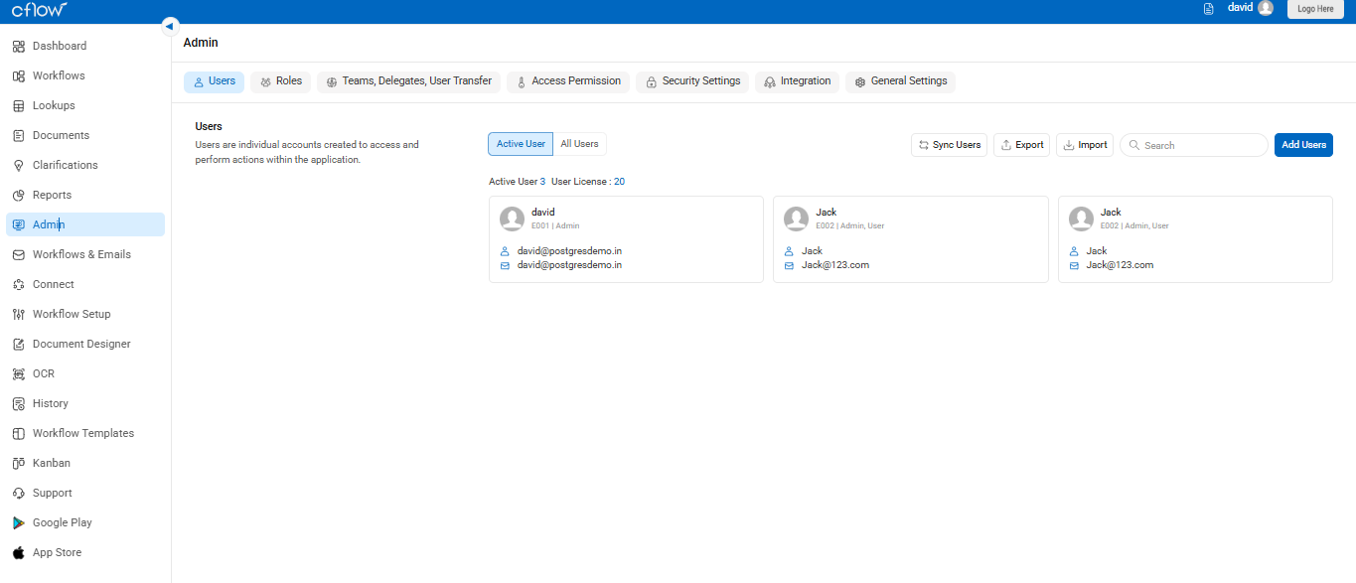
Task: Click the Active User count 3
Action: point(542,182)
